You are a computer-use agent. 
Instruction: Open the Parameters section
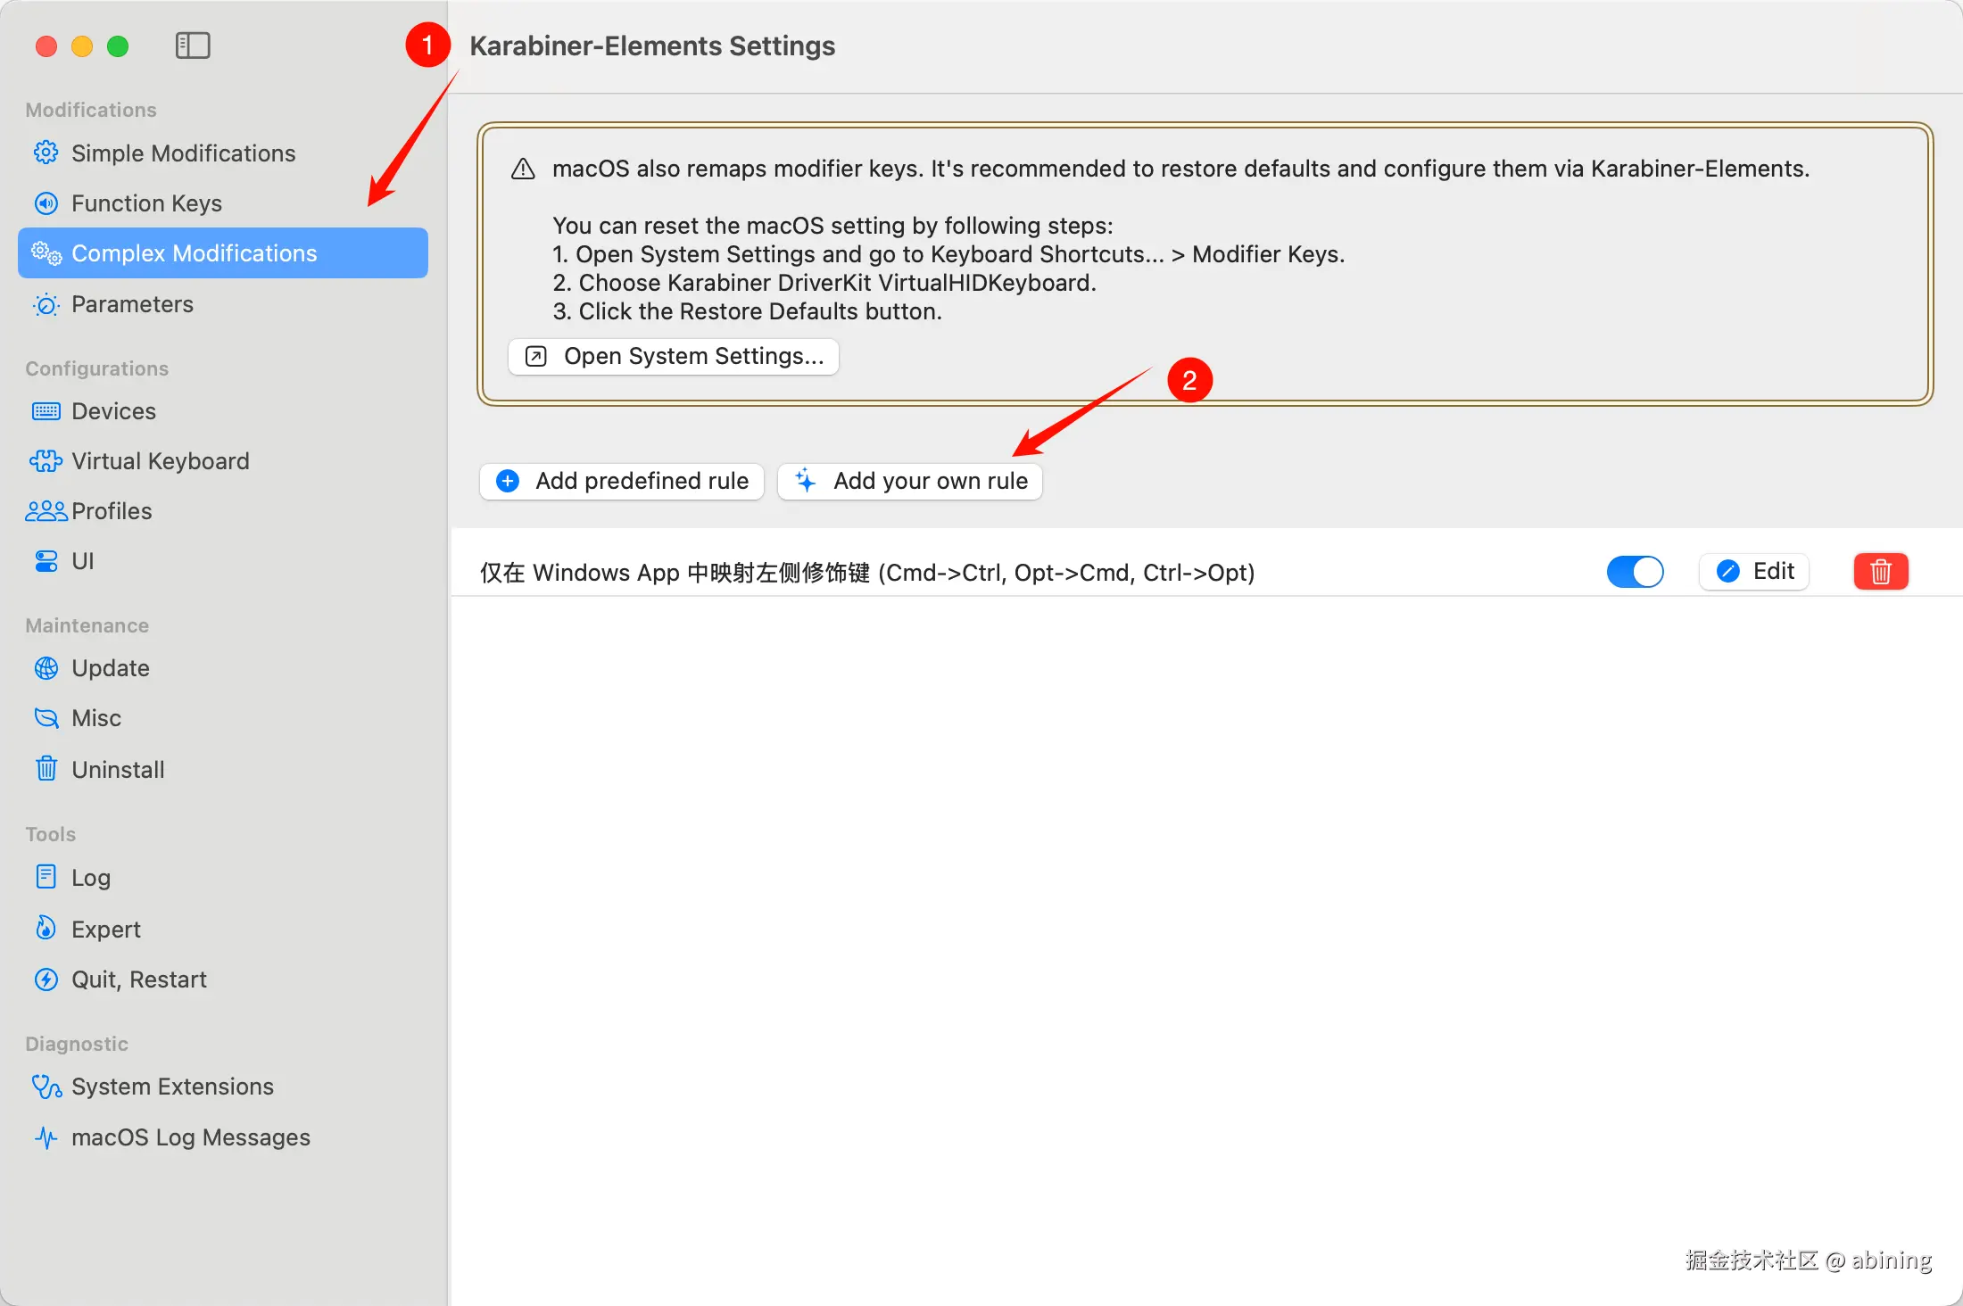point(132,304)
